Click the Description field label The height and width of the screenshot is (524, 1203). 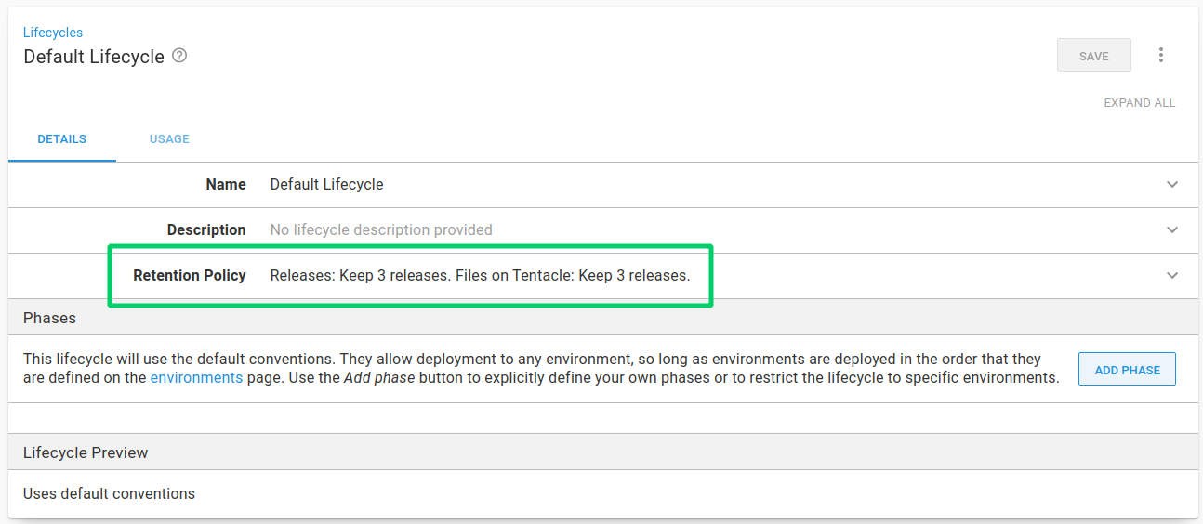206,230
